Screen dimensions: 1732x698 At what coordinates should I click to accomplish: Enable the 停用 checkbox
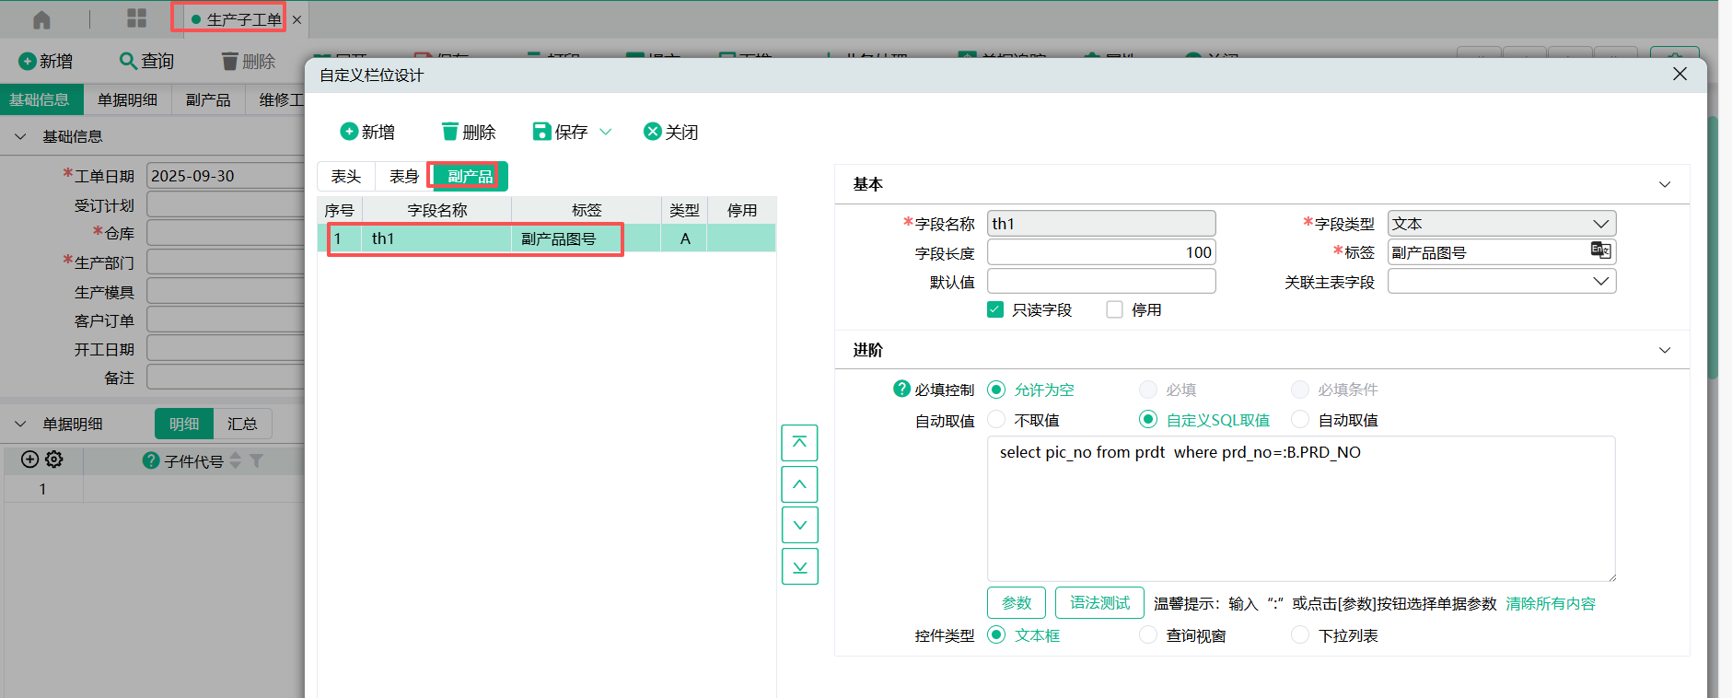point(1114,309)
